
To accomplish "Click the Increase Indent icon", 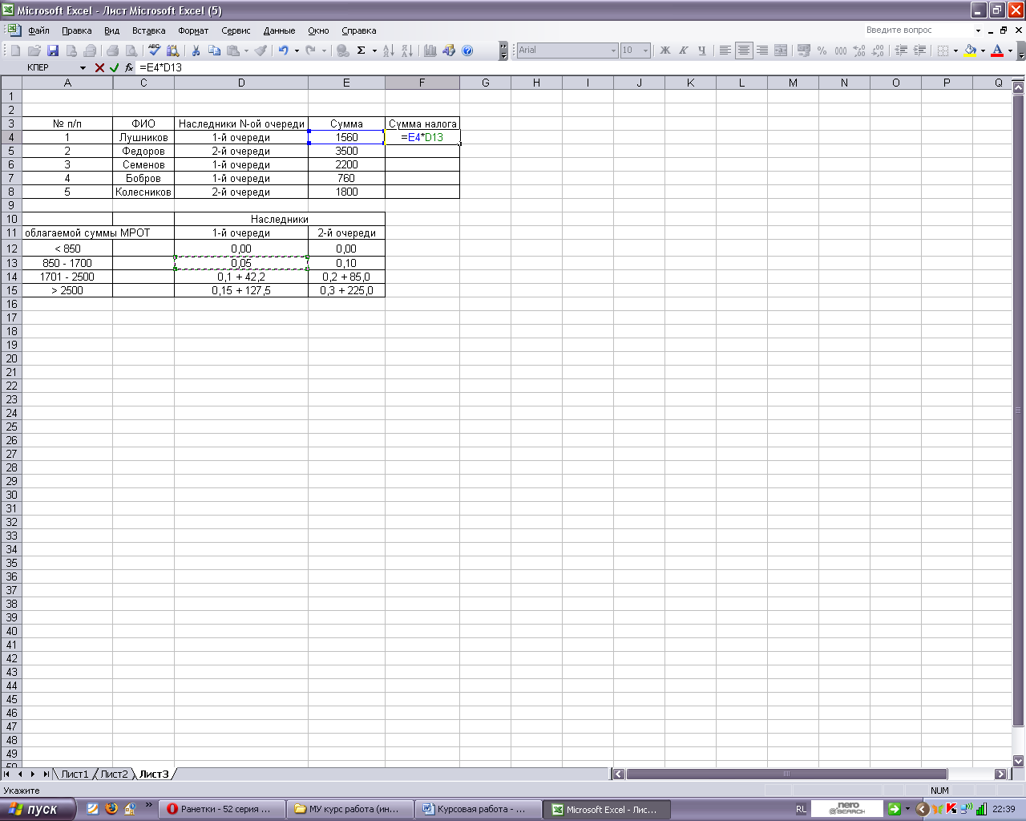I will point(919,51).
